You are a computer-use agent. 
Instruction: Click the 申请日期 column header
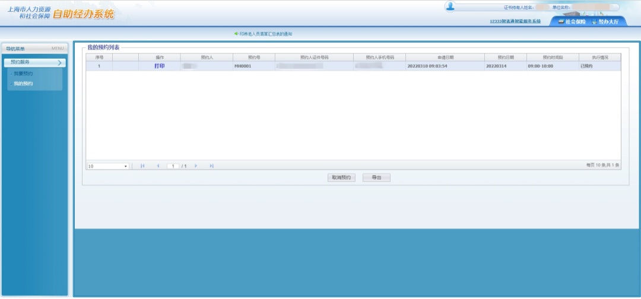445,58
